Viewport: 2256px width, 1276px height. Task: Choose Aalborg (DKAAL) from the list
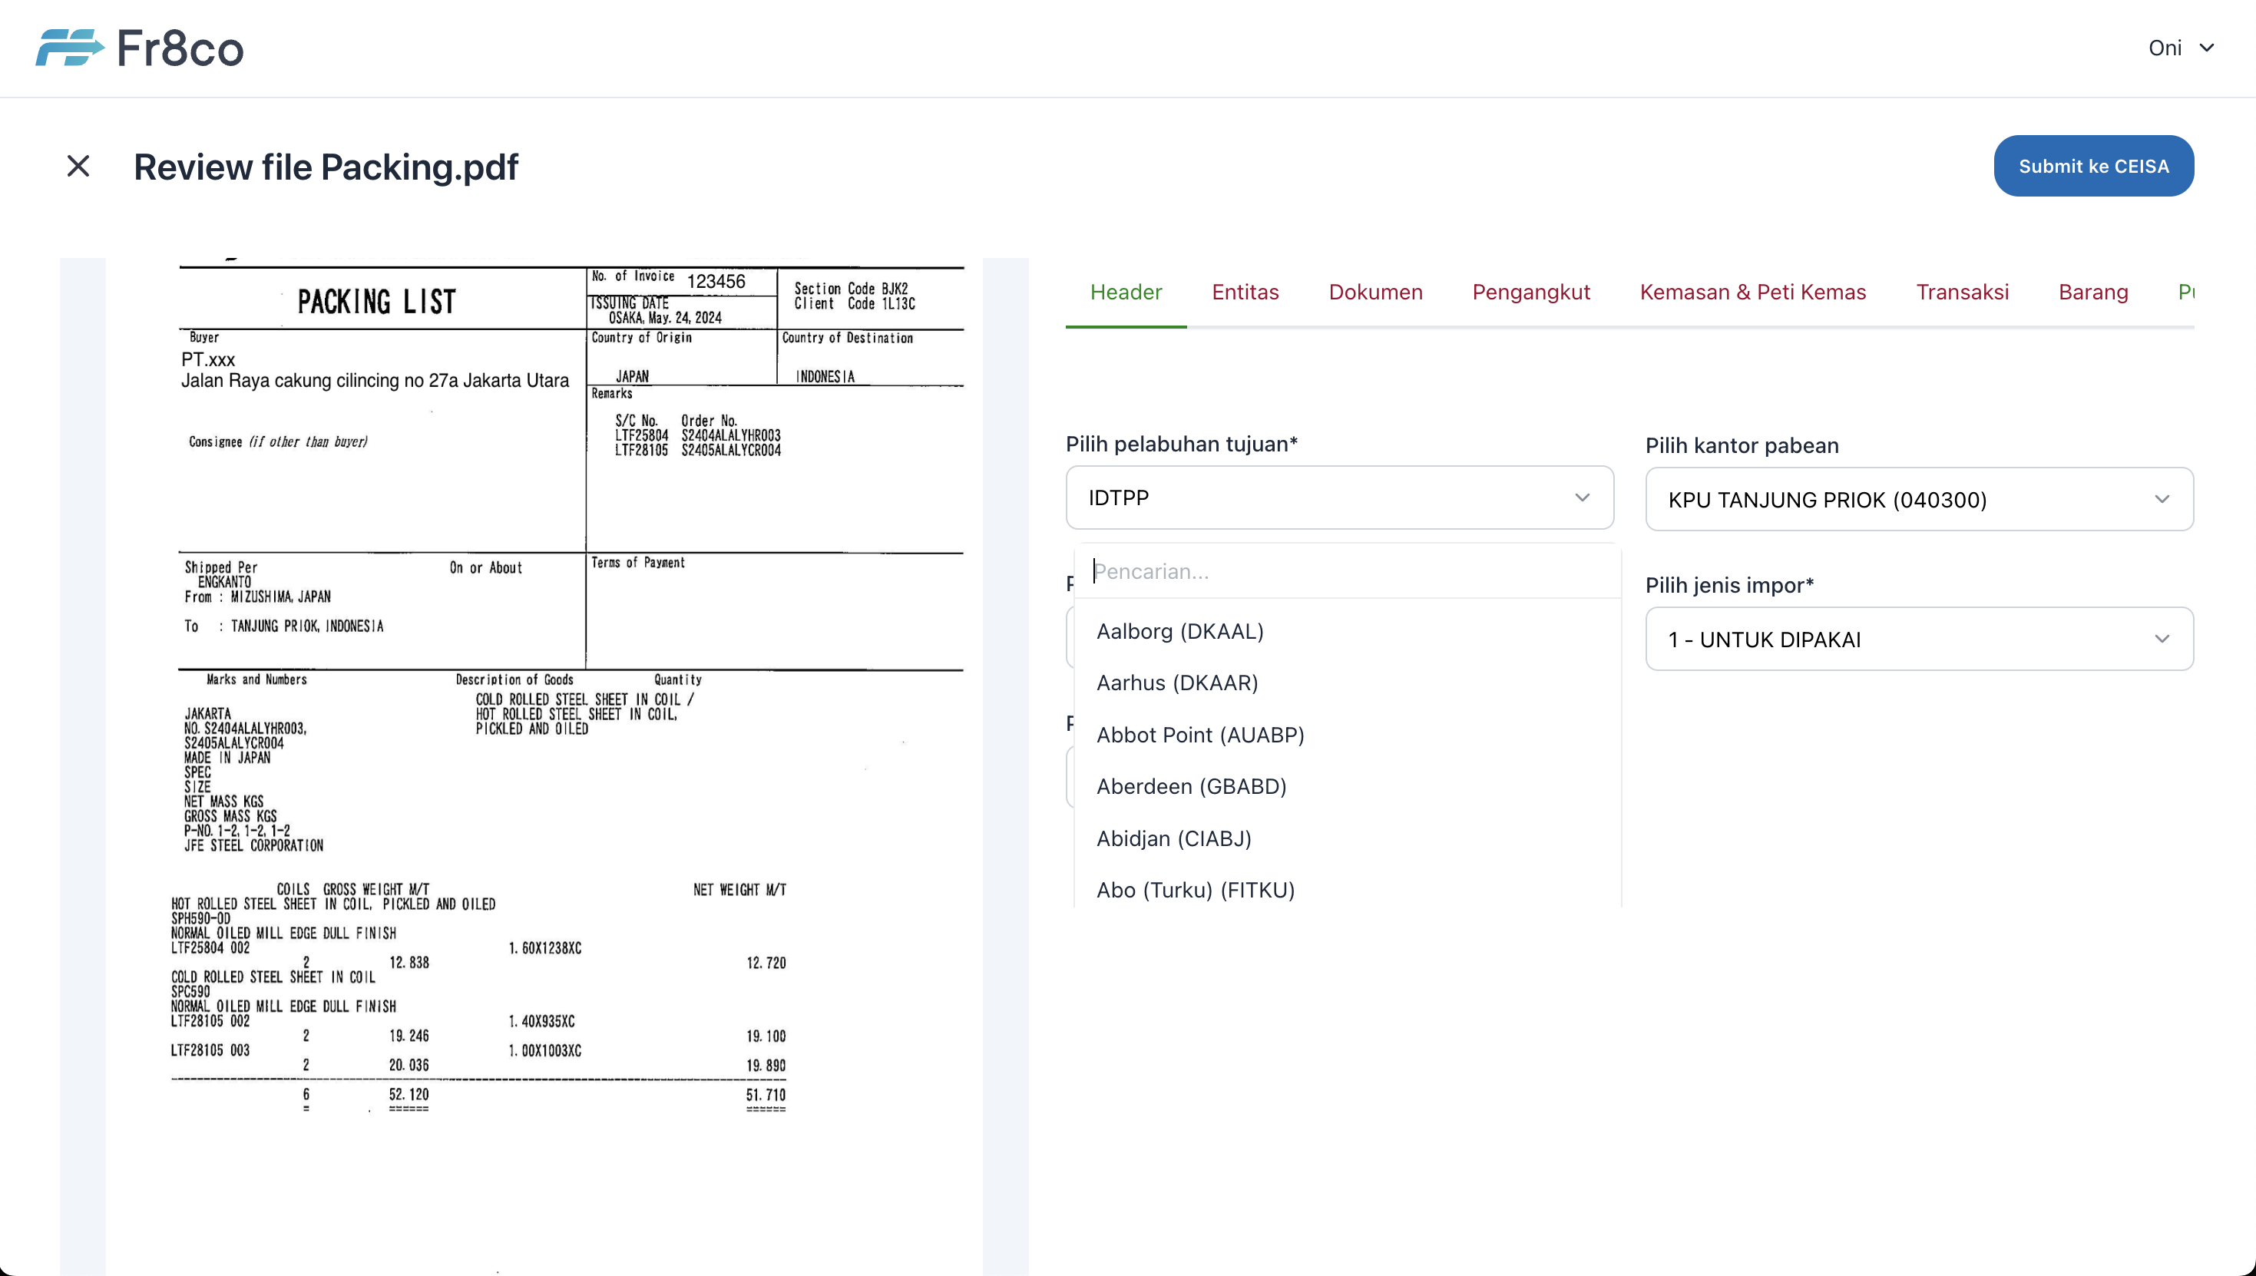pos(1179,631)
